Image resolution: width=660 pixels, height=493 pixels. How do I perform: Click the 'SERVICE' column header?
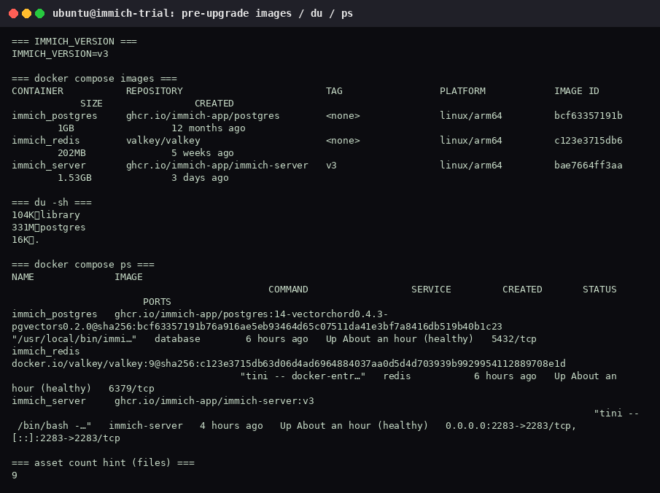pyautogui.click(x=431, y=290)
